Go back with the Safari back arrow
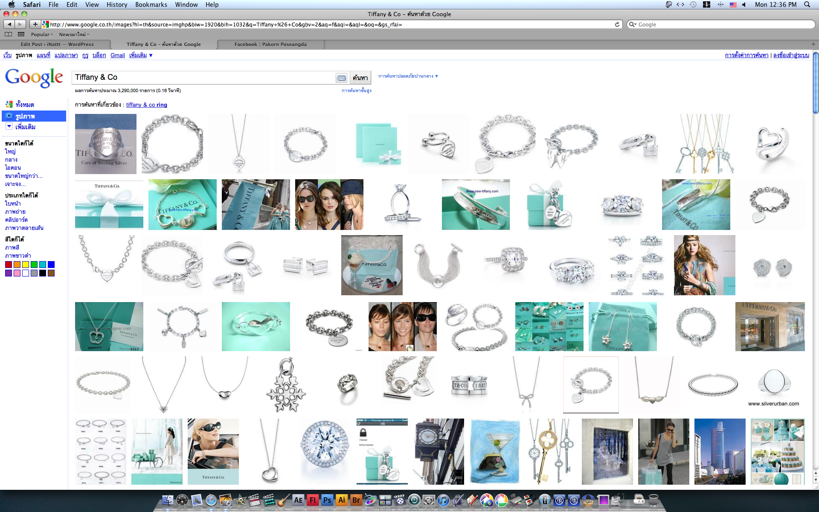The height and width of the screenshot is (512, 819). coord(9,24)
